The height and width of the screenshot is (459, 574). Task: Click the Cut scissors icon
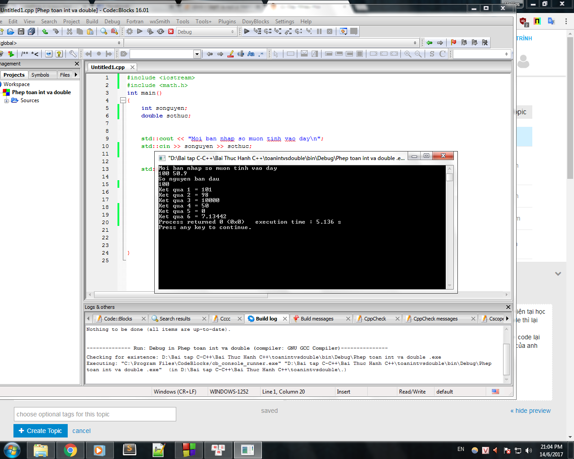pyautogui.click(x=70, y=31)
